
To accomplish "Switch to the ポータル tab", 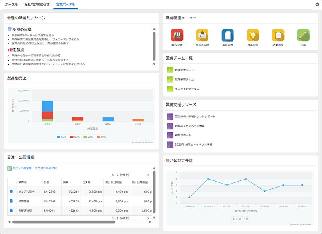I will (x=11, y=4).
